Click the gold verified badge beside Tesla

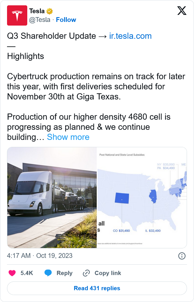coord(50,11)
